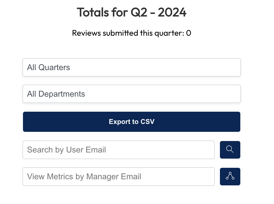
Task: Expand the All Departments dropdown
Action: (131, 94)
